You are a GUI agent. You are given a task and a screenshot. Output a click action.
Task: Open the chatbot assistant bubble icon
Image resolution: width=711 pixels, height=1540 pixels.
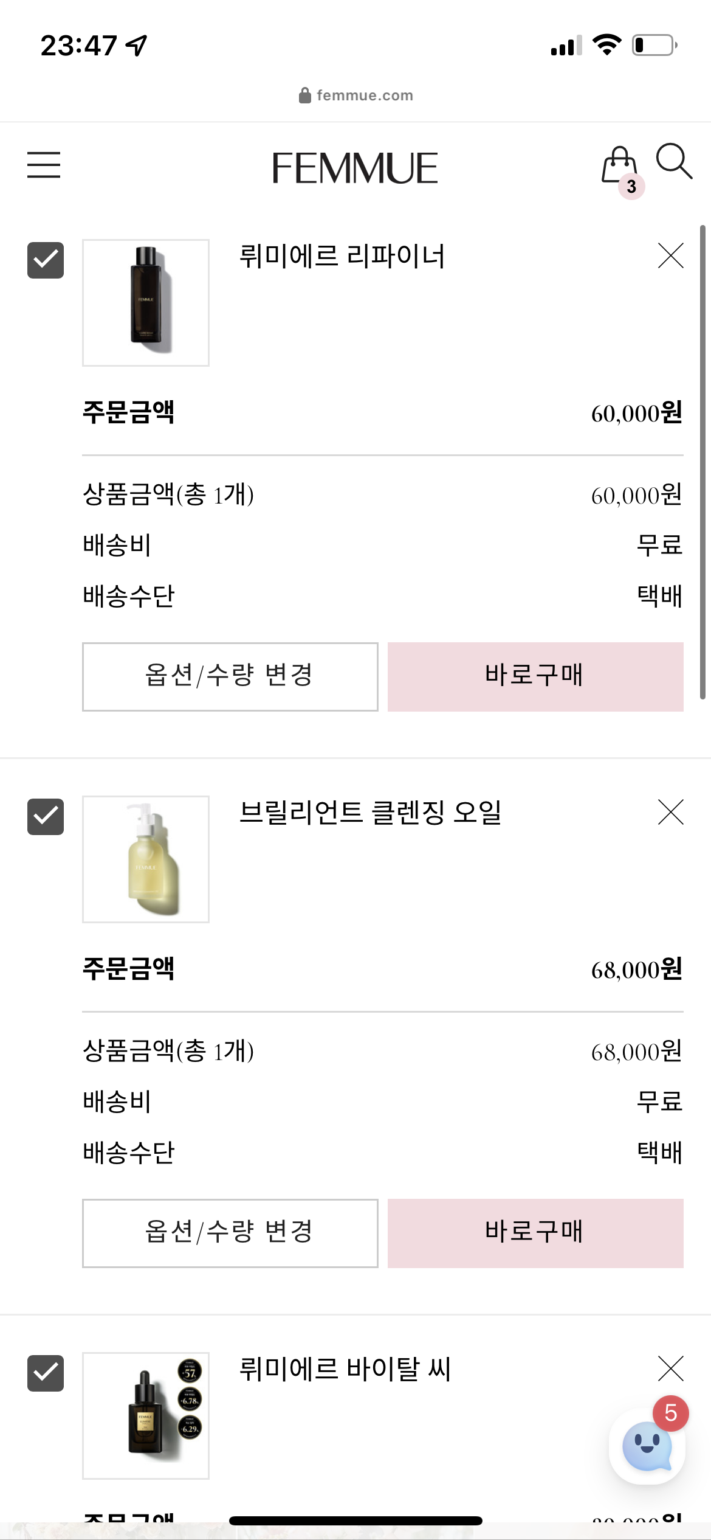point(648,1446)
